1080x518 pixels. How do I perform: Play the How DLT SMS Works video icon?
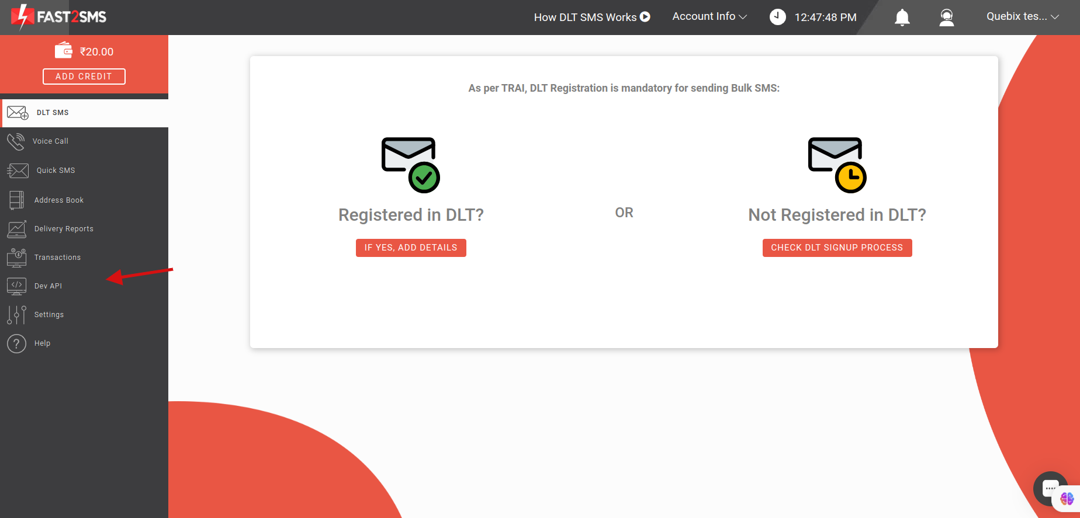coord(645,17)
